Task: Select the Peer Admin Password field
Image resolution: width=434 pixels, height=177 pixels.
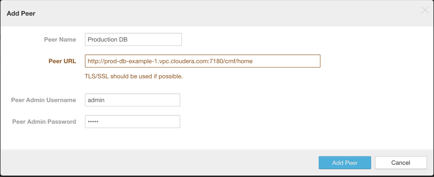Action: click(x=132, y=122)
